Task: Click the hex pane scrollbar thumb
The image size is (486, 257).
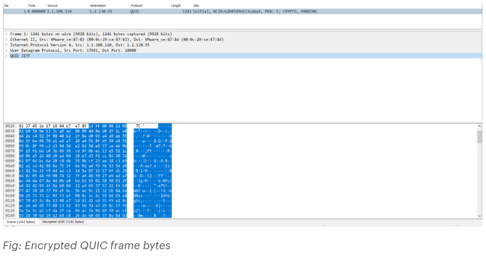Action: coord(479,137)
